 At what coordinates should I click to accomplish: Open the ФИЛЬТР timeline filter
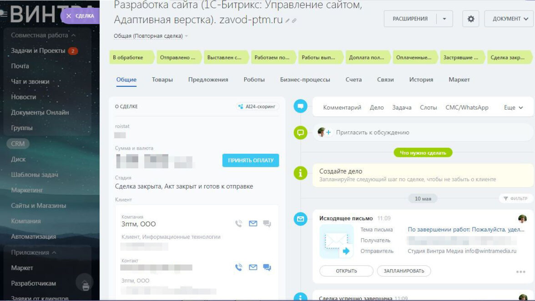[x=515, y=198]
